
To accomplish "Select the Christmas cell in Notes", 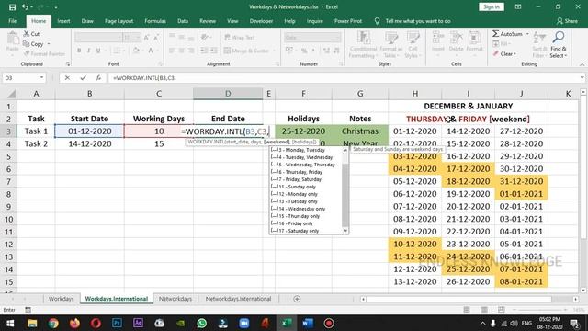I will click(x=360, y=131).
